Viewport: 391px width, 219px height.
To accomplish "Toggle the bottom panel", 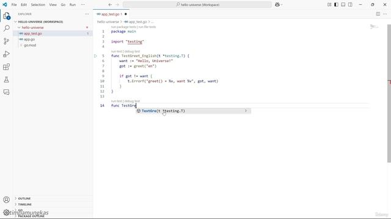I will 343,4.
